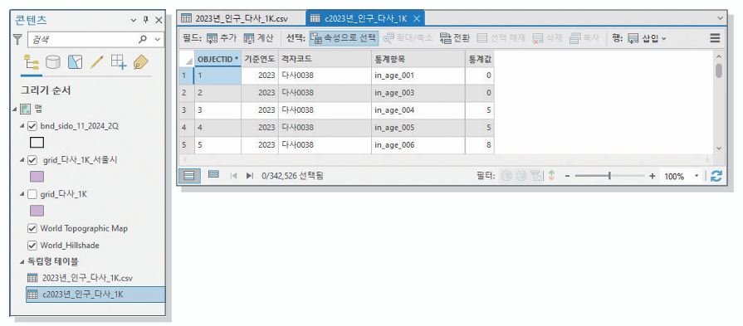Sort by OBJECTID column header

(x=218, y=59)
